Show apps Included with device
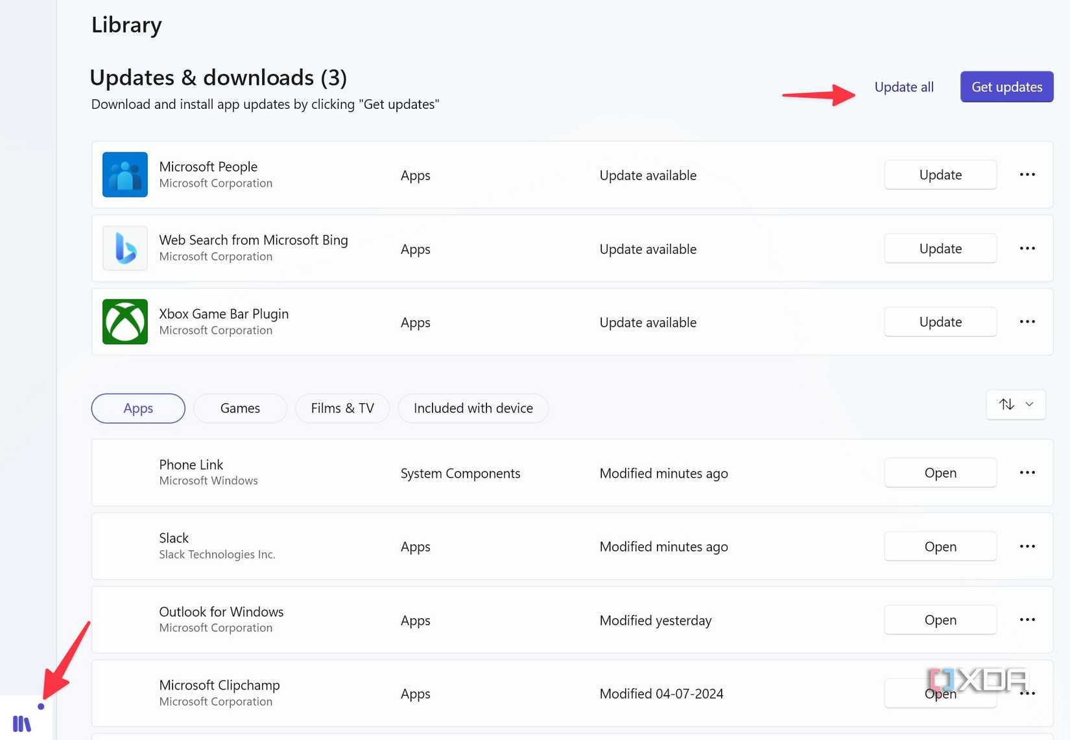The image size is (1070, 740). [x=473, y=408]
